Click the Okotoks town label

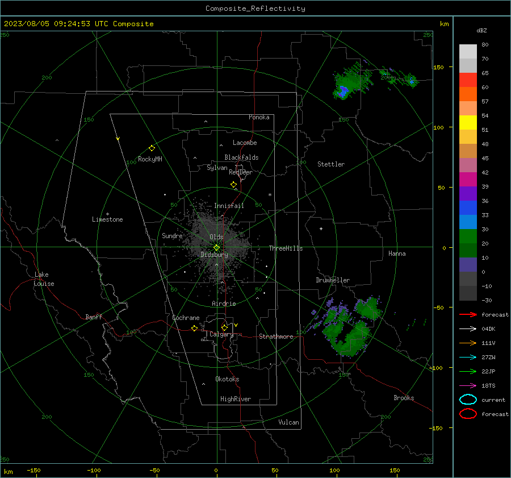point(227,379)
